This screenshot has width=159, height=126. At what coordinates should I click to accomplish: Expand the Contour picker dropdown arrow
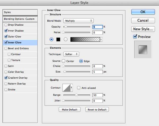72,88
